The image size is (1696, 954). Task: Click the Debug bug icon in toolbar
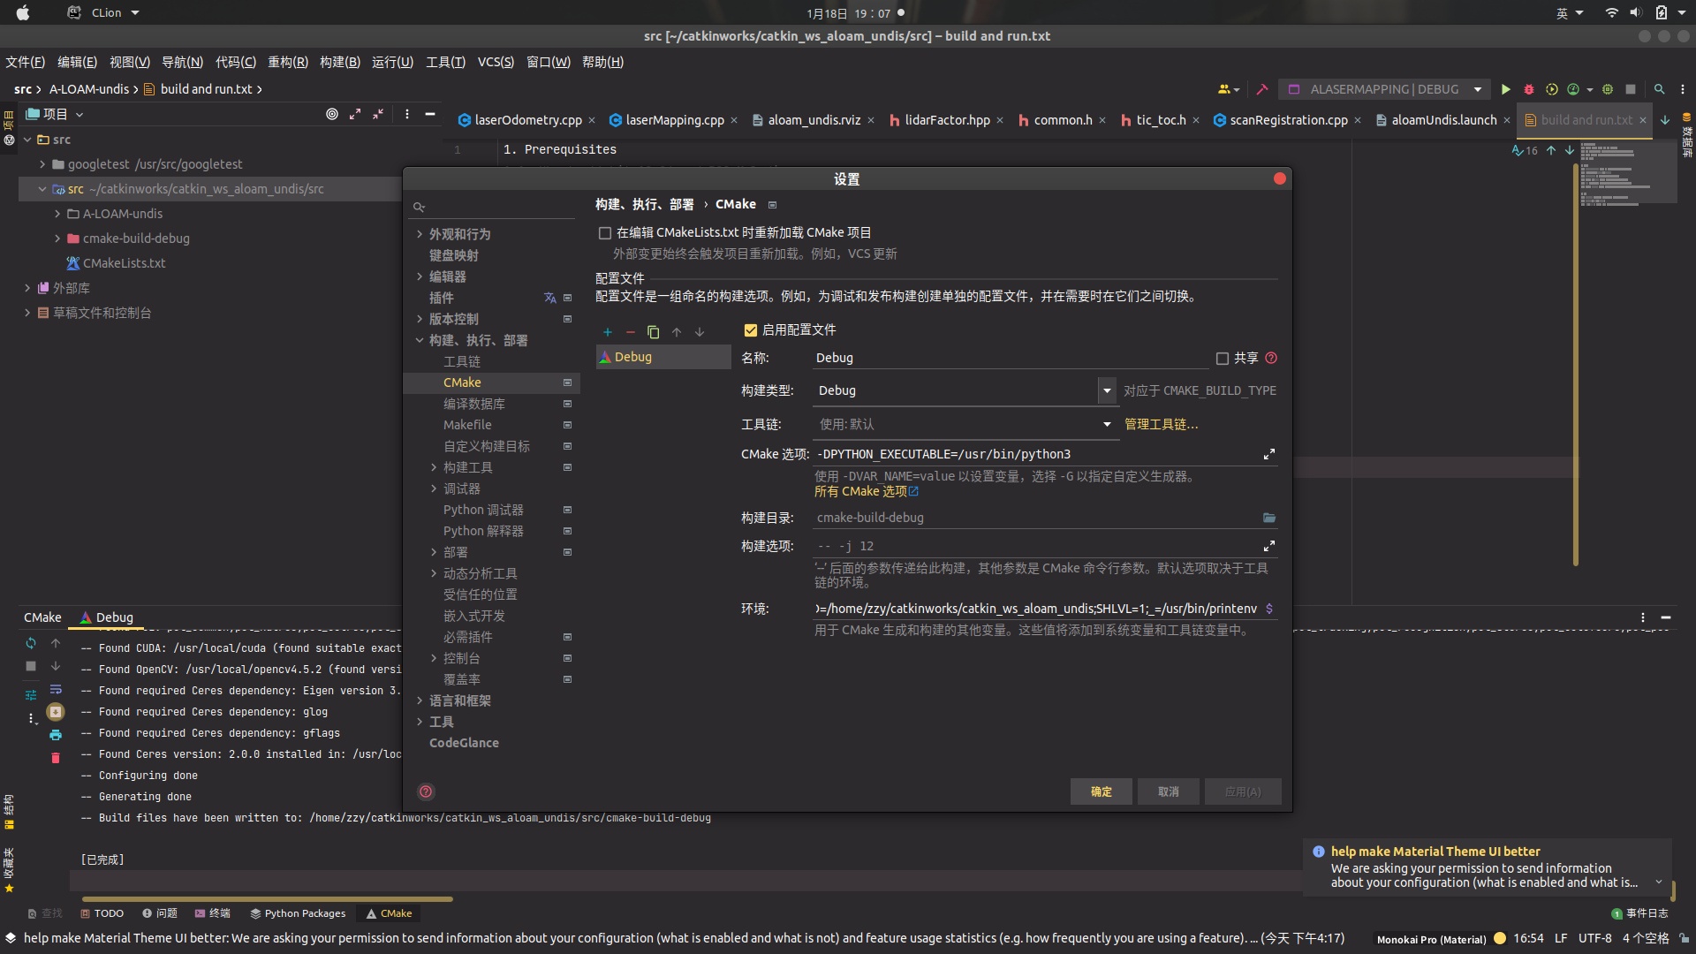(1528, 89)
